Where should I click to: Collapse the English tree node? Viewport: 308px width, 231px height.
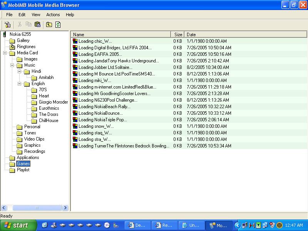click(20, 84)
